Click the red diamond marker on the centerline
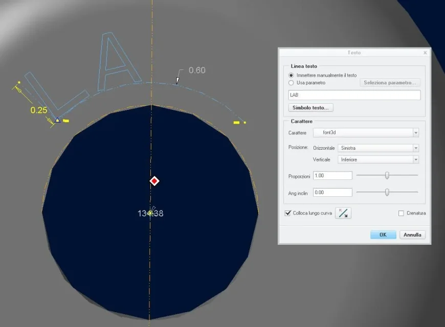Viewport: 445px width, 327px height. pos(154,181)
